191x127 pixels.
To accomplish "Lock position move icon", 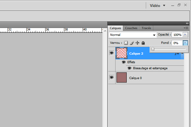I will pos(137,43).
